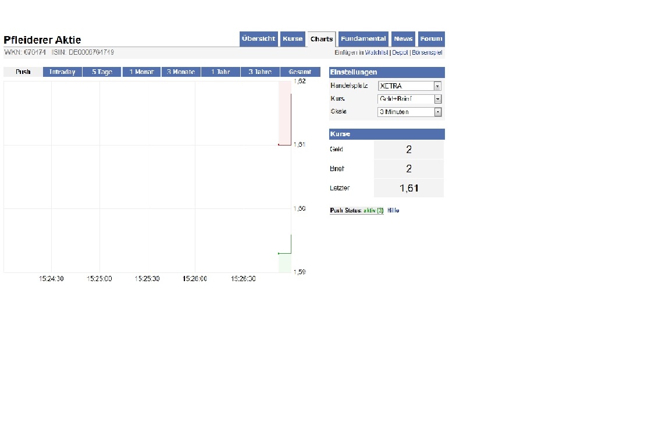Viewport: 670px width, 429px height.
Task: Show the 3 Monate chart
Action: click(181, 72)
